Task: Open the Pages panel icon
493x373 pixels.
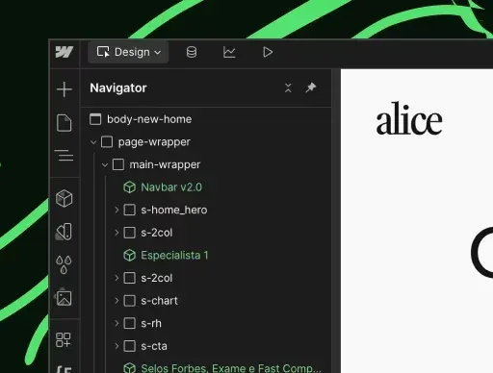Action: point(65,123)
